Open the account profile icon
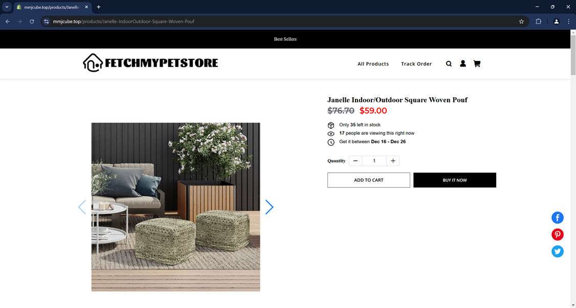 coord(463,63)
